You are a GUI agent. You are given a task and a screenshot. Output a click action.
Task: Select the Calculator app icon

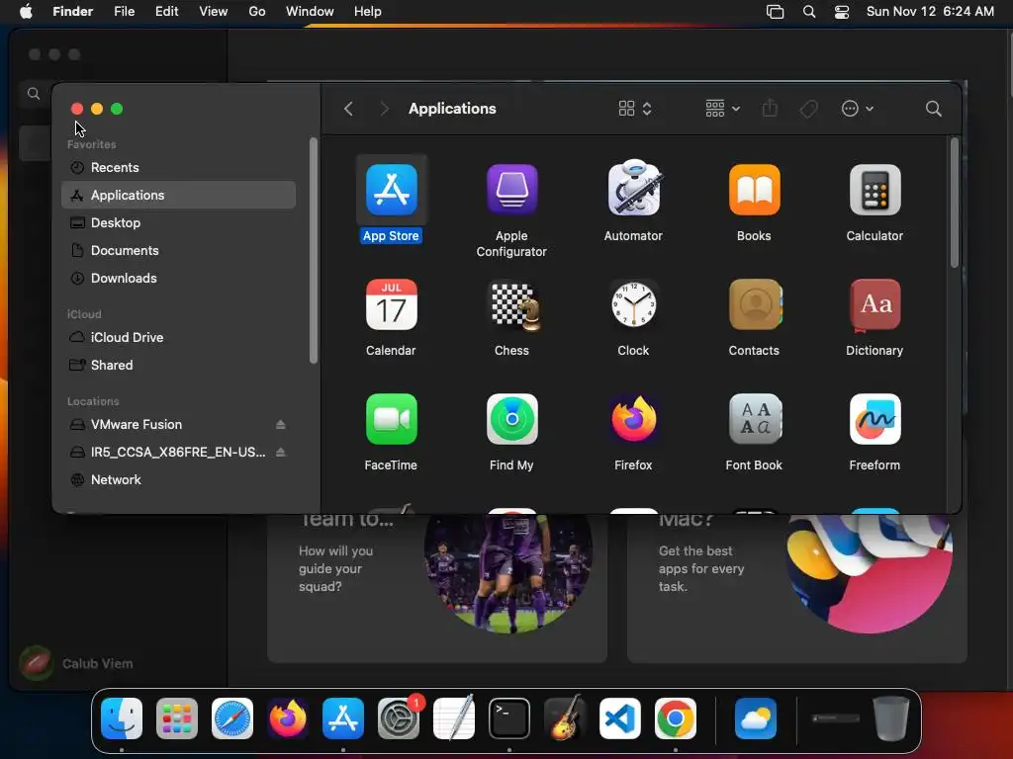(875, 190)
